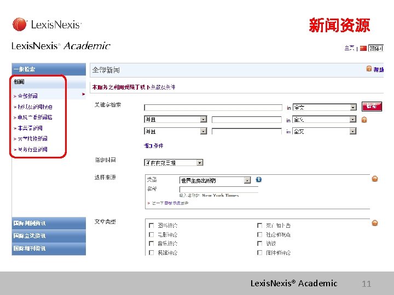Open 电视广播新闻稿 sidebar link
The width and height of the screenshot is (394, 295).
point(35,117)
